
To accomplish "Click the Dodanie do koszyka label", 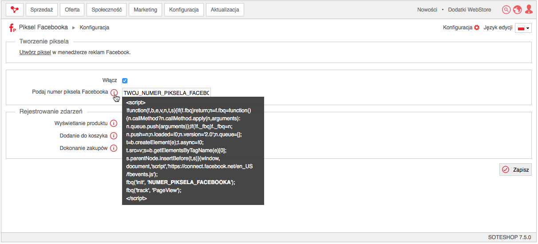I will (84, 136).
